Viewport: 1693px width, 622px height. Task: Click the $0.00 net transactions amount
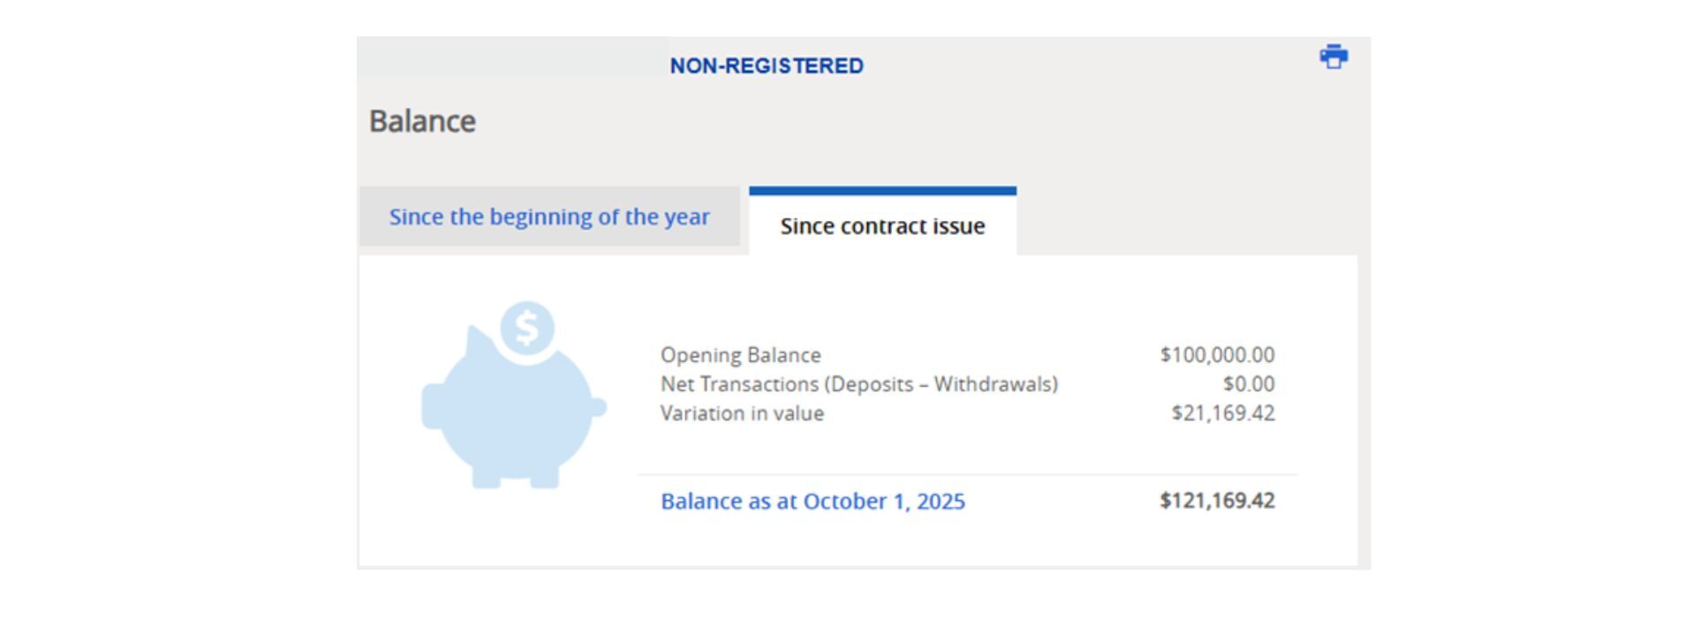click(1248, 384)
